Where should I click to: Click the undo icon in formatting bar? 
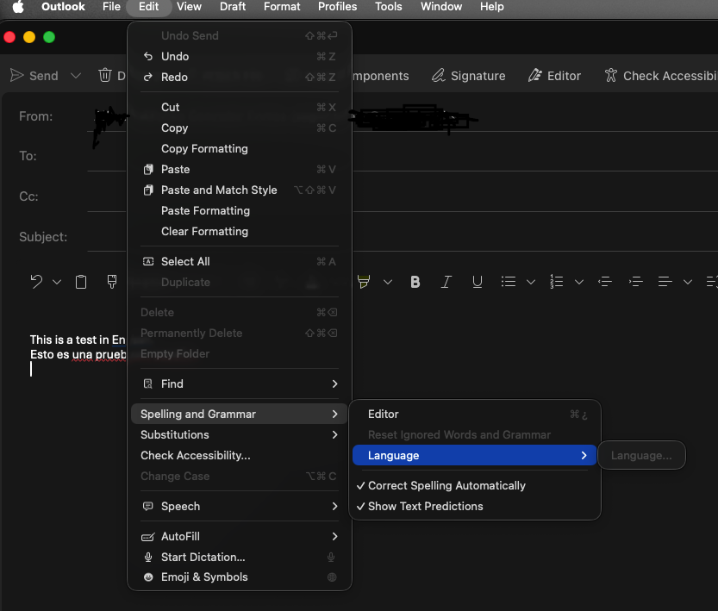(36, 282)
